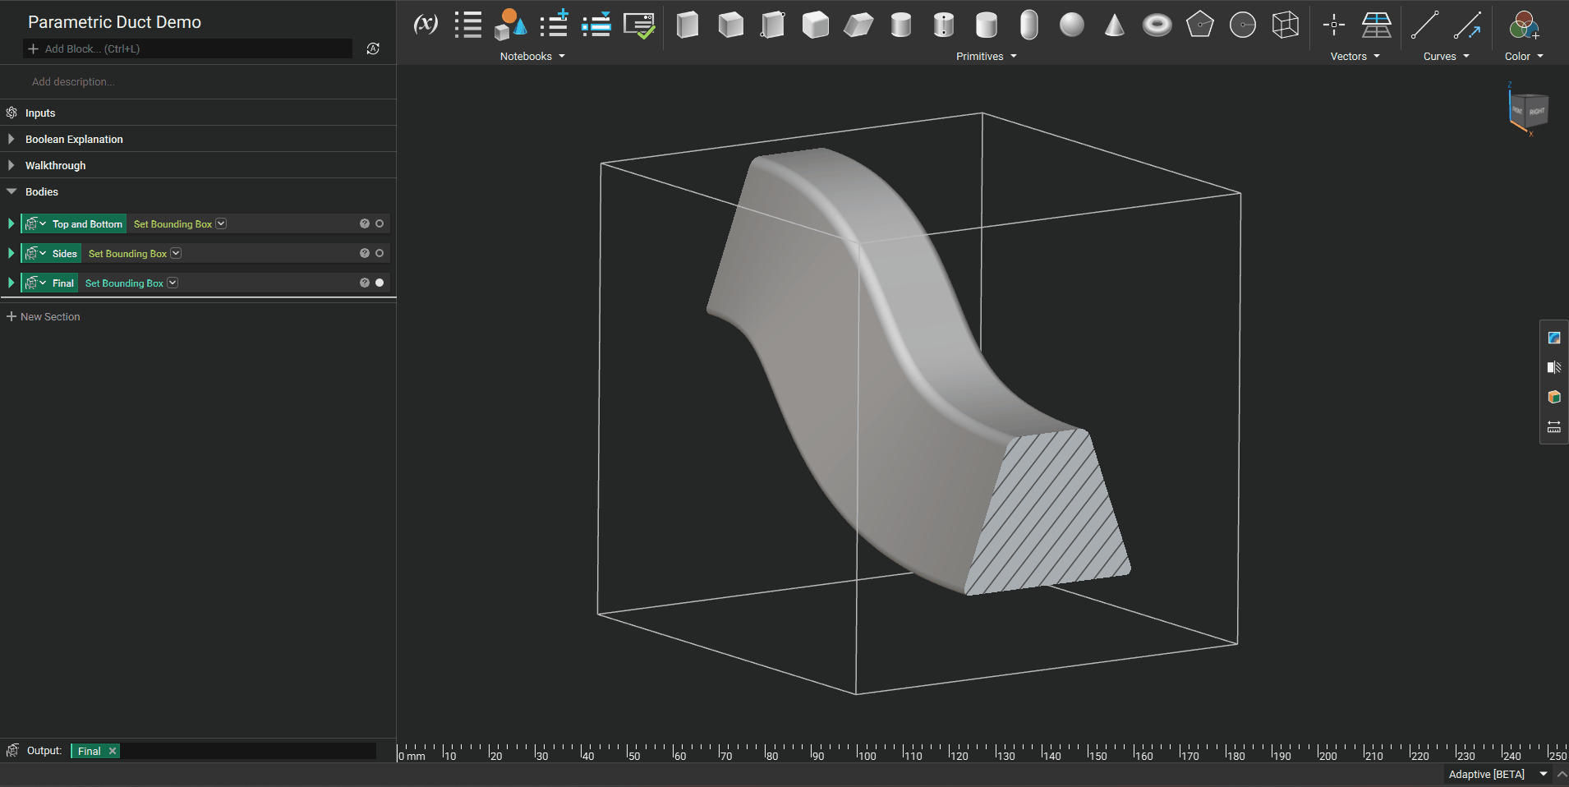Click the refresh icon beside Add Block
The image size is (1569, 787).
tap(373, 48)
